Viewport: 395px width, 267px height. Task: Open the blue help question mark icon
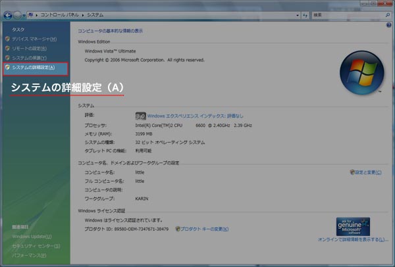[388, 25]
